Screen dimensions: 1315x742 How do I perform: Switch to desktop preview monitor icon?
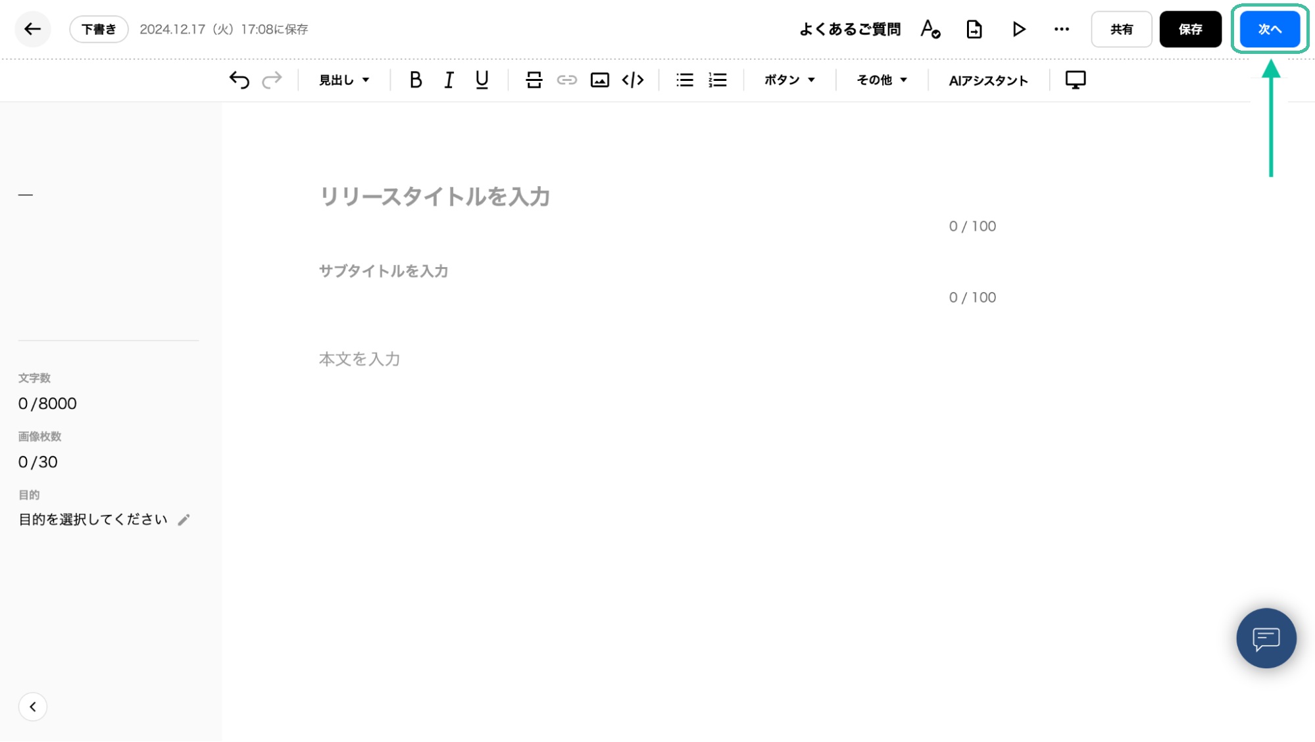[x=1075, y=80]
